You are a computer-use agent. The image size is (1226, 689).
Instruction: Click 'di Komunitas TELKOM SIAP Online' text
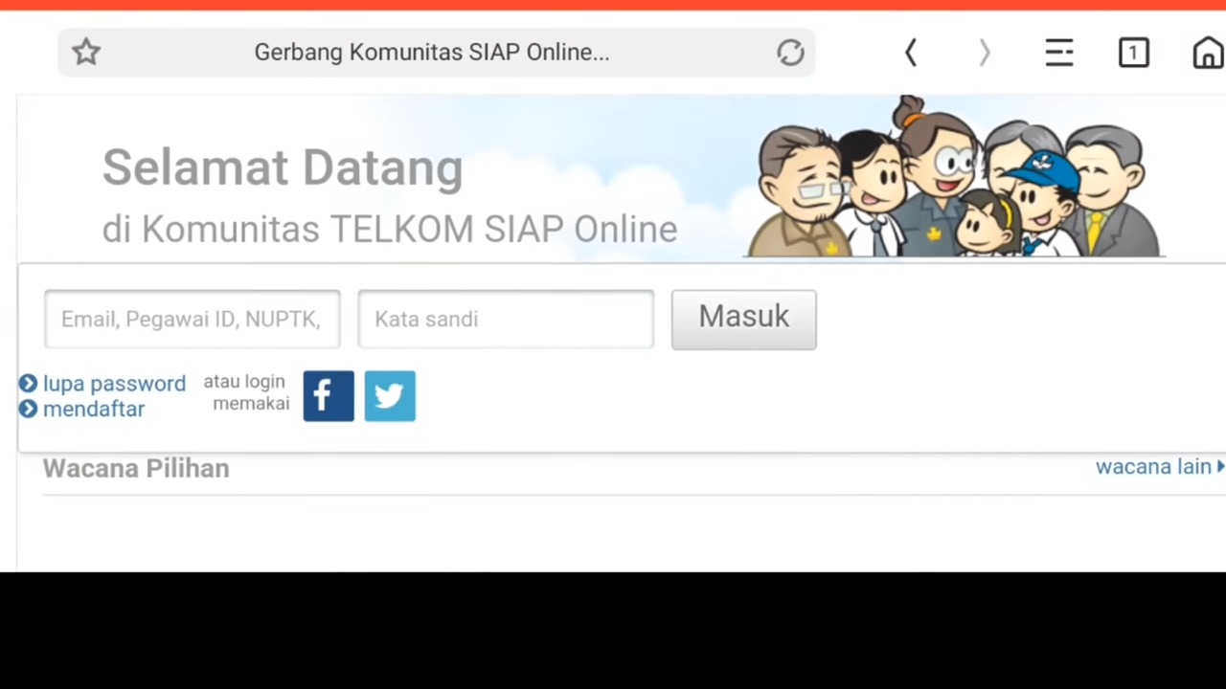[x=390, y=230]
